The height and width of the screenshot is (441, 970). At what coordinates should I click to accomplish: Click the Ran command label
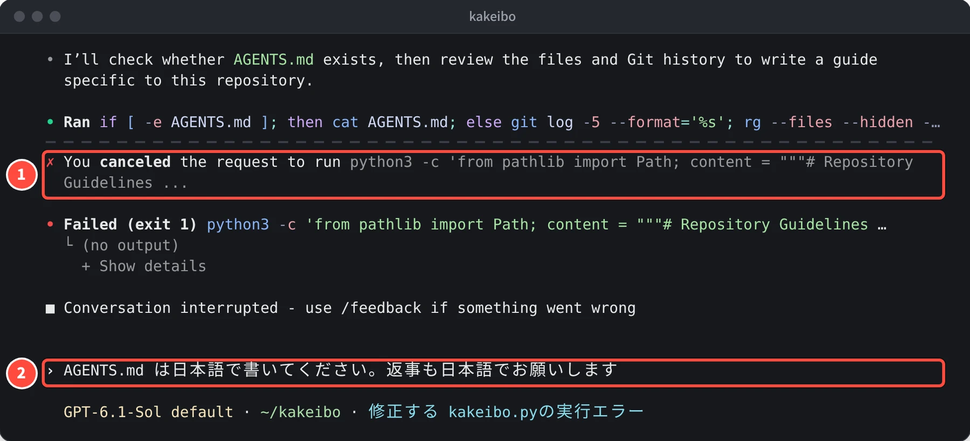click(77, 122)
